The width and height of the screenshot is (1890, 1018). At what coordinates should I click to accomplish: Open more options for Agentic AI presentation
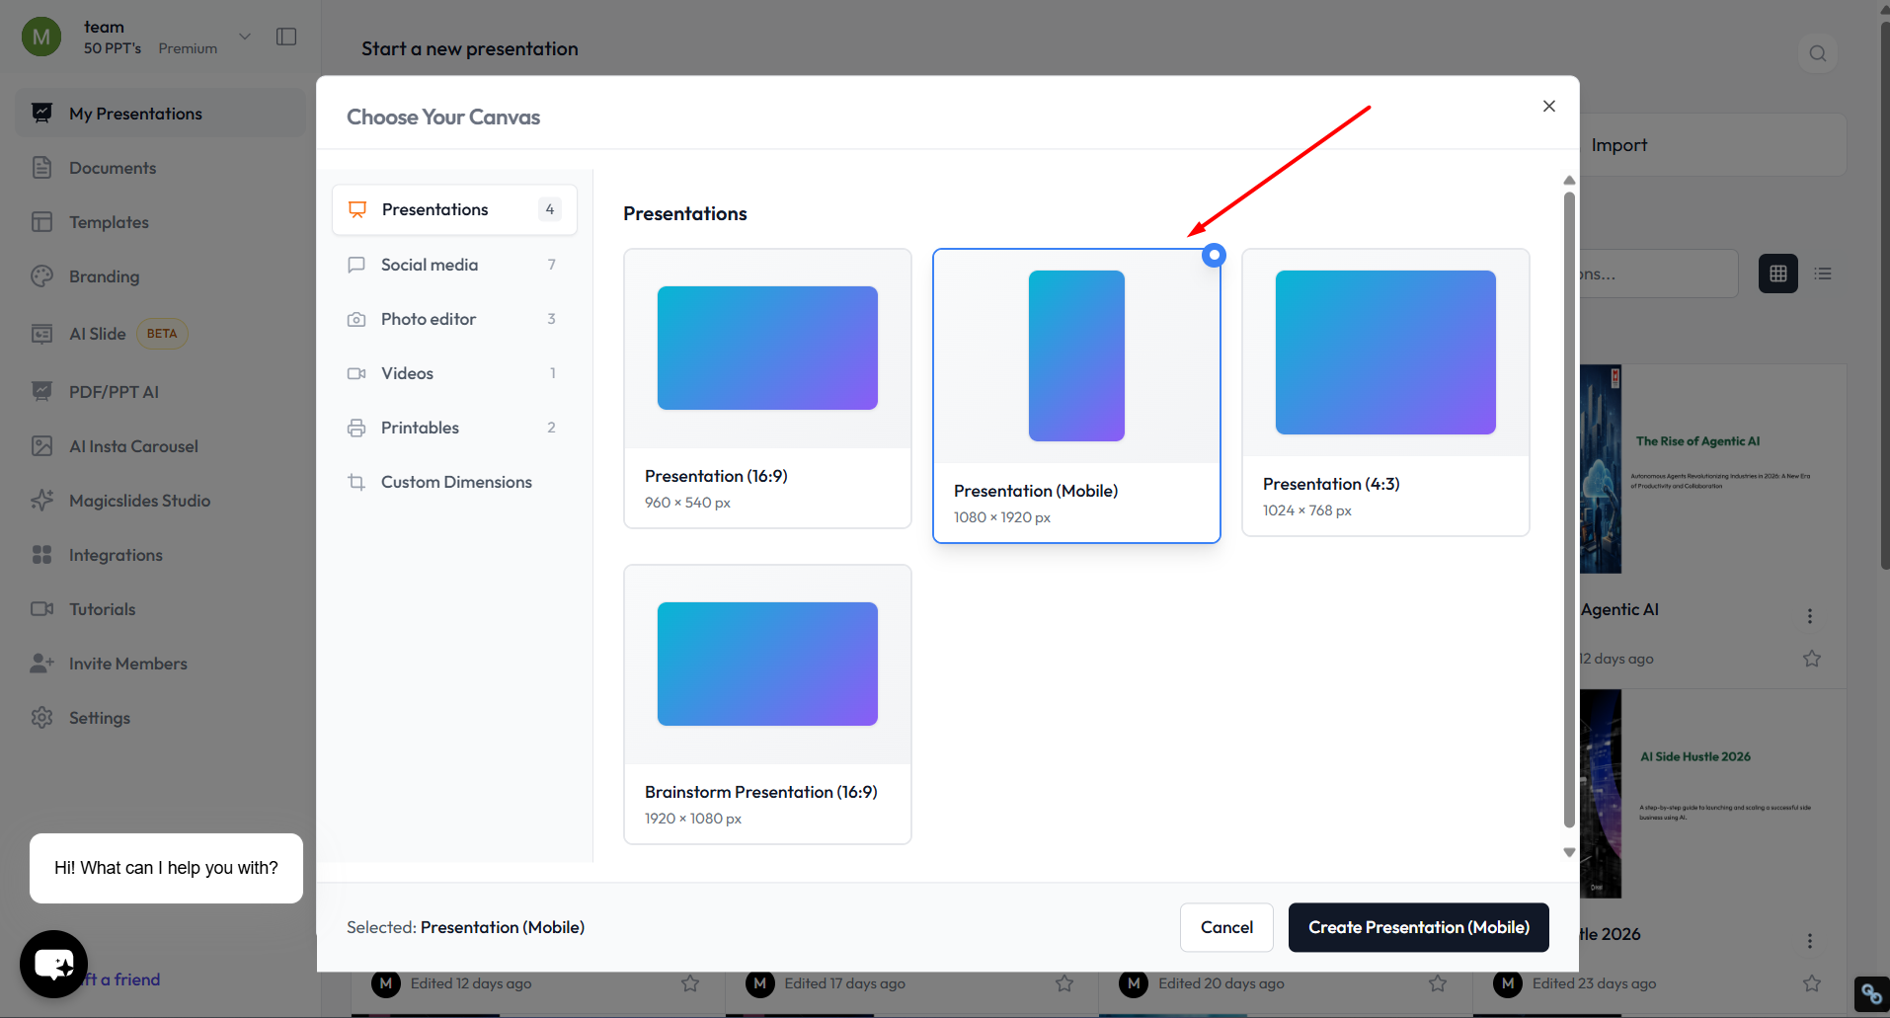[x=1809, y=616]
